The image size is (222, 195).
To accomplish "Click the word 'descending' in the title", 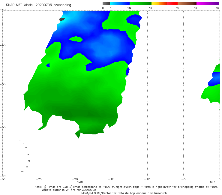I will click(62, 5).
